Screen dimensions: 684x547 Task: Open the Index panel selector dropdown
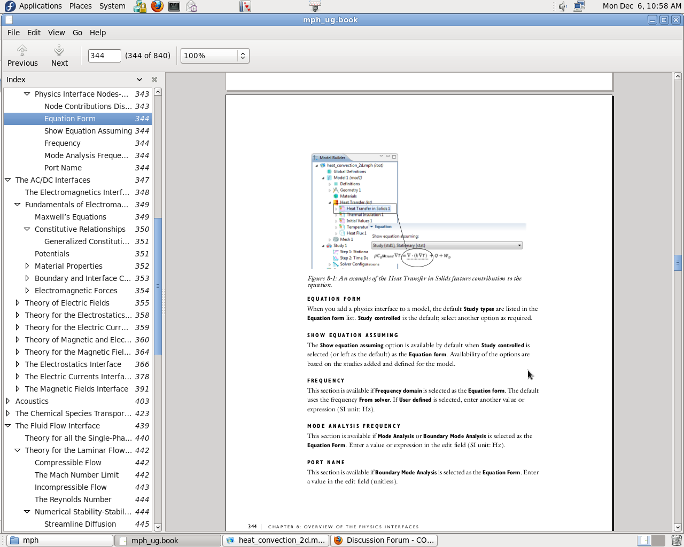pos(139,80)
